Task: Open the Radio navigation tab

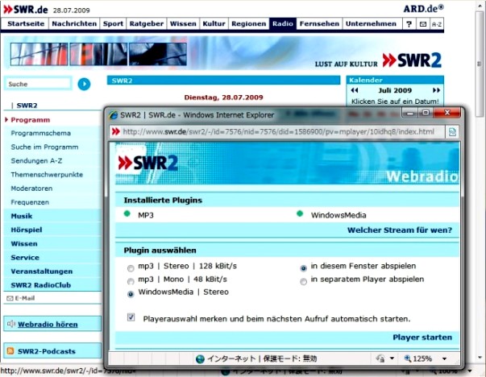Action: point(283,24)
